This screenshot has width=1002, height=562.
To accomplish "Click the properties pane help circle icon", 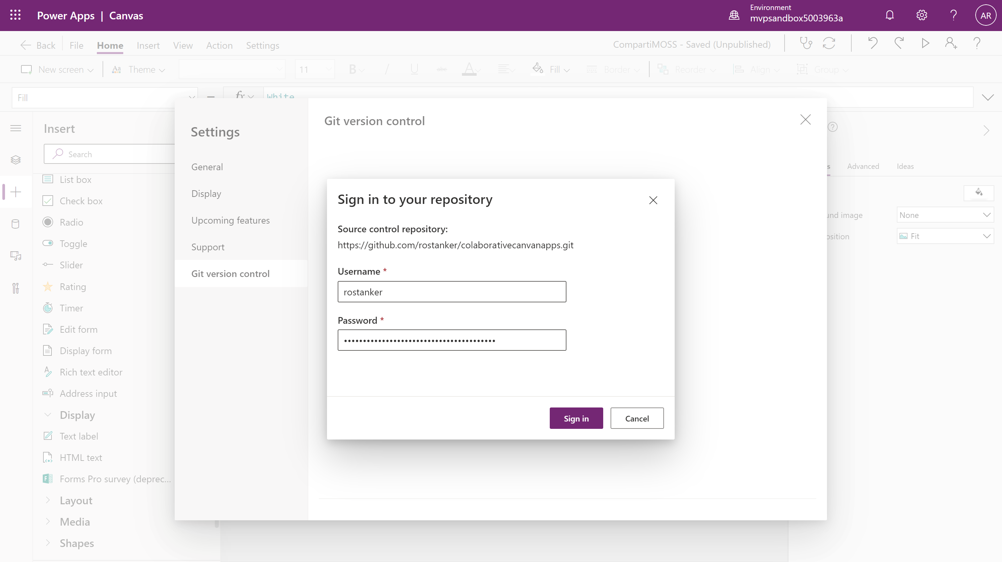I will point(832,127).
